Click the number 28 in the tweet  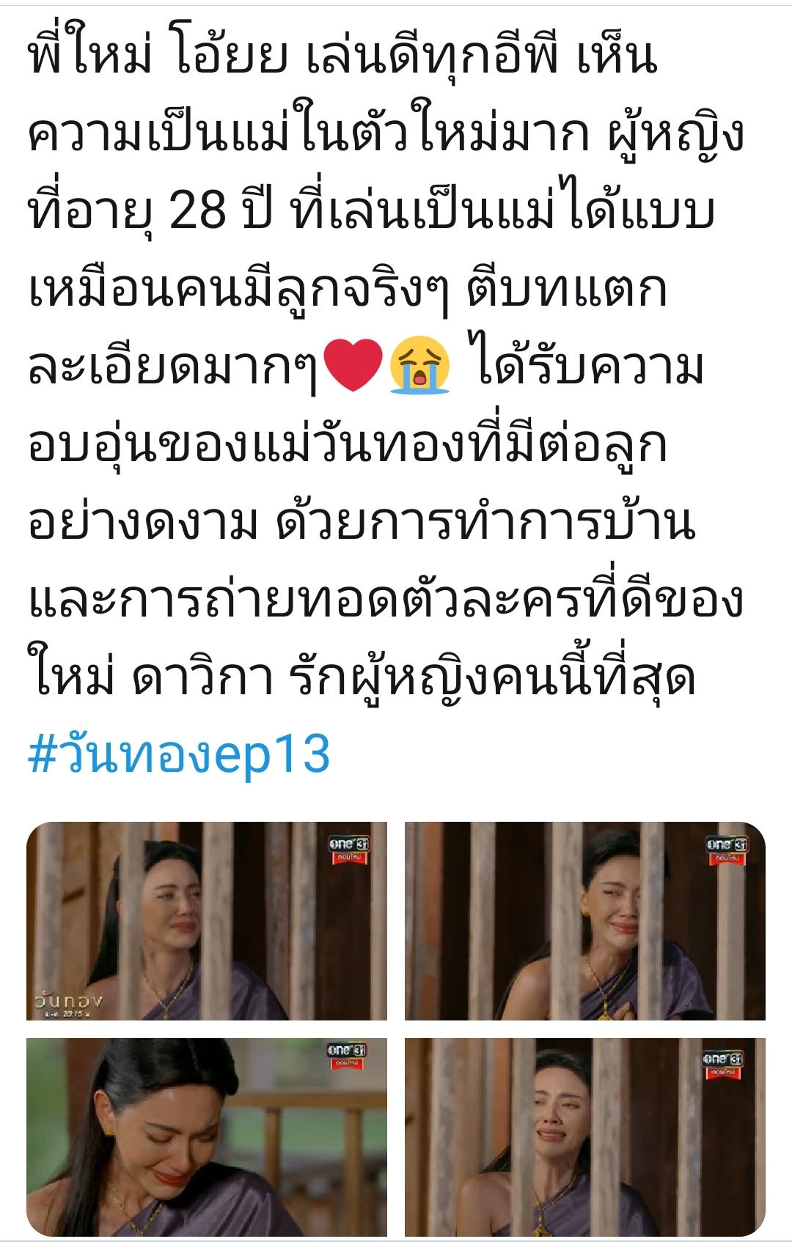(x=198, y=212)
